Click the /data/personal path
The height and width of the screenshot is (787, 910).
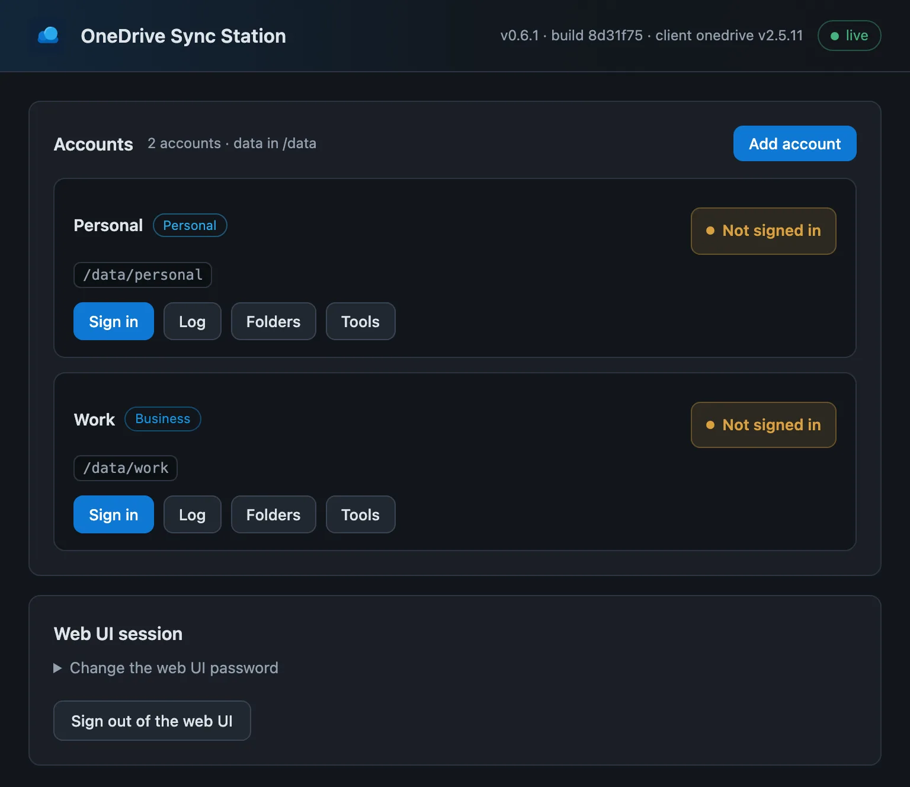[x=143, y=275]
